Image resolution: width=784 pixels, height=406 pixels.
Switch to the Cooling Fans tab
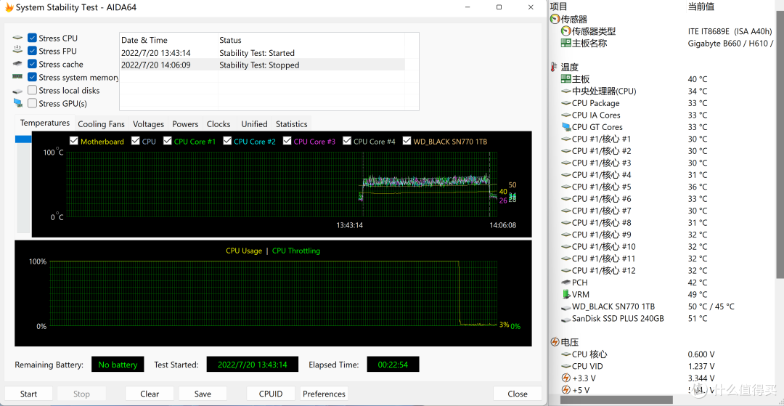(x=101, y=124)
